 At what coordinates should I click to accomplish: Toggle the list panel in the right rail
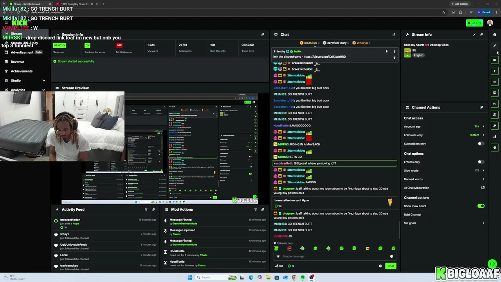(495, 82)
